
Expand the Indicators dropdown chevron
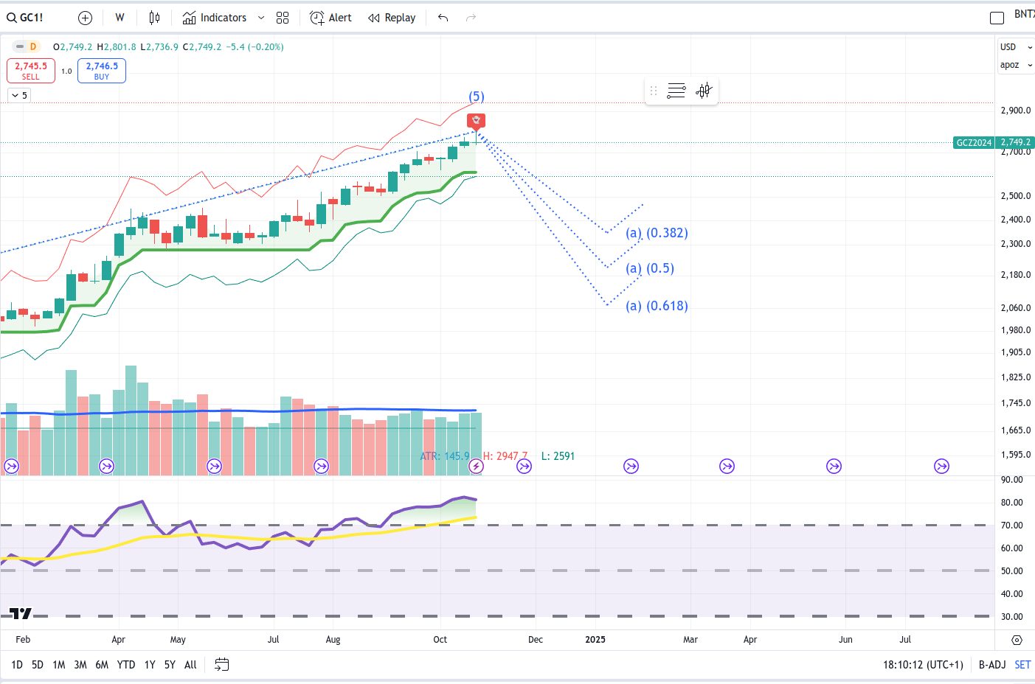(x=260, y=17)
